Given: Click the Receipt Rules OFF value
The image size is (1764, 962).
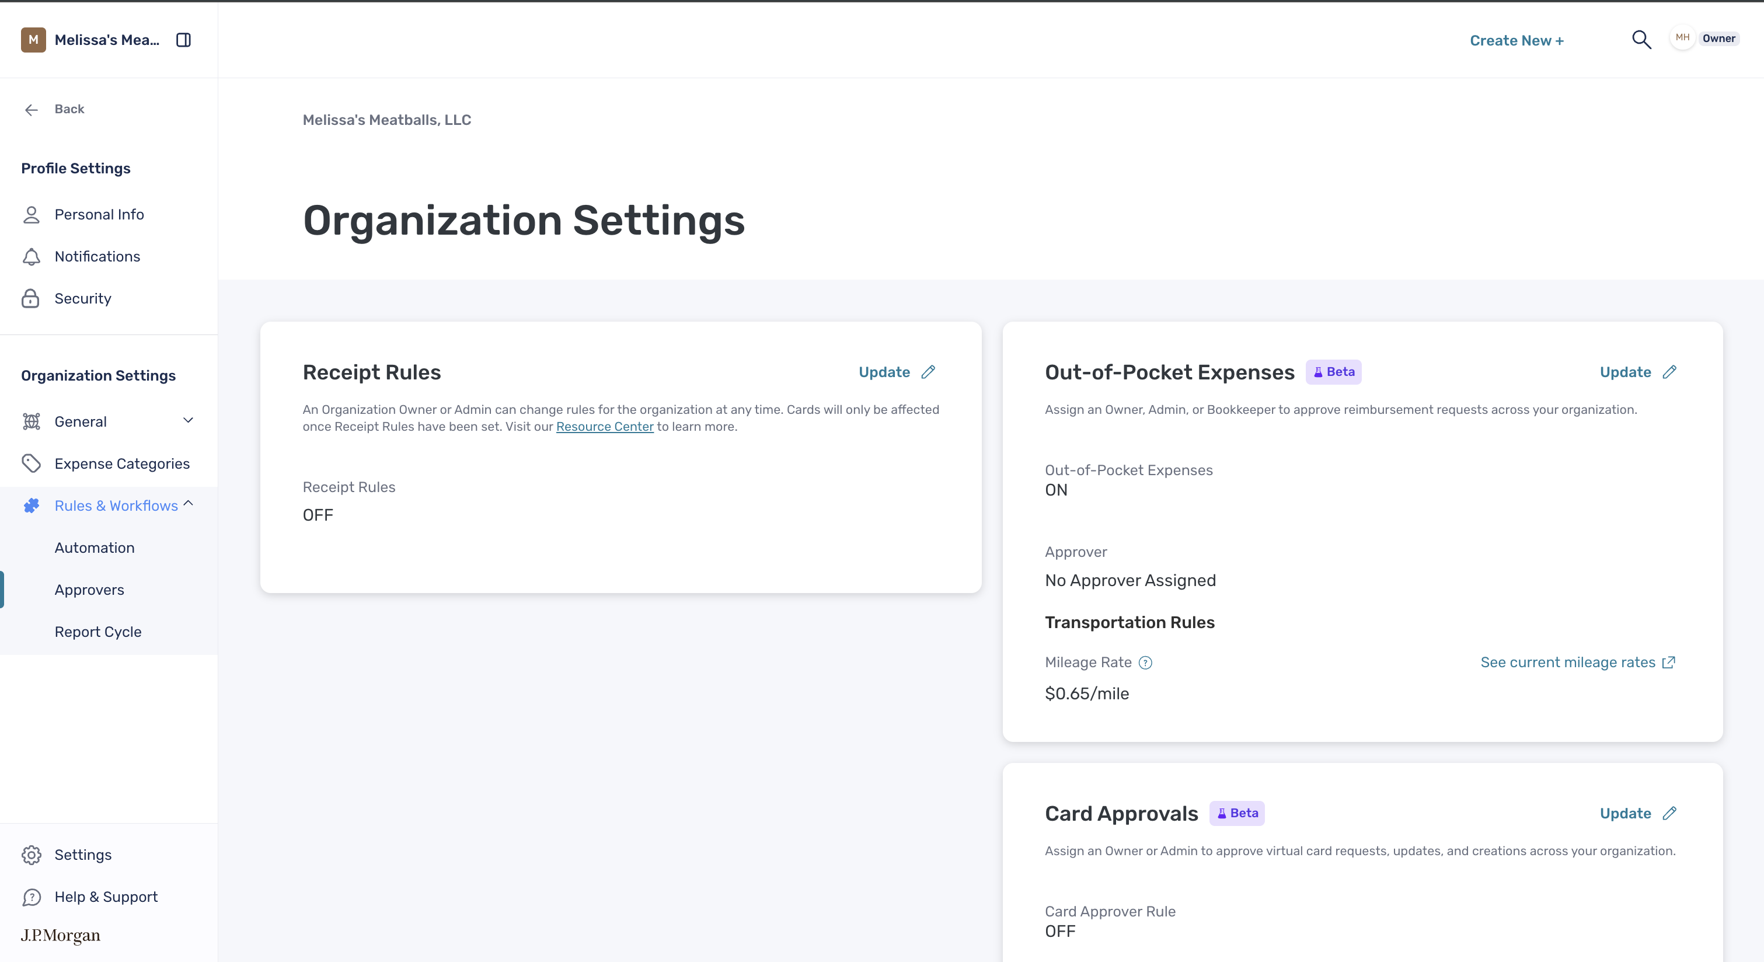Looking at the screenshot, I should click(318, 515).
